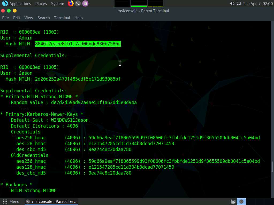Open the Places menu

pyautogui.click(x=41, y=4)
